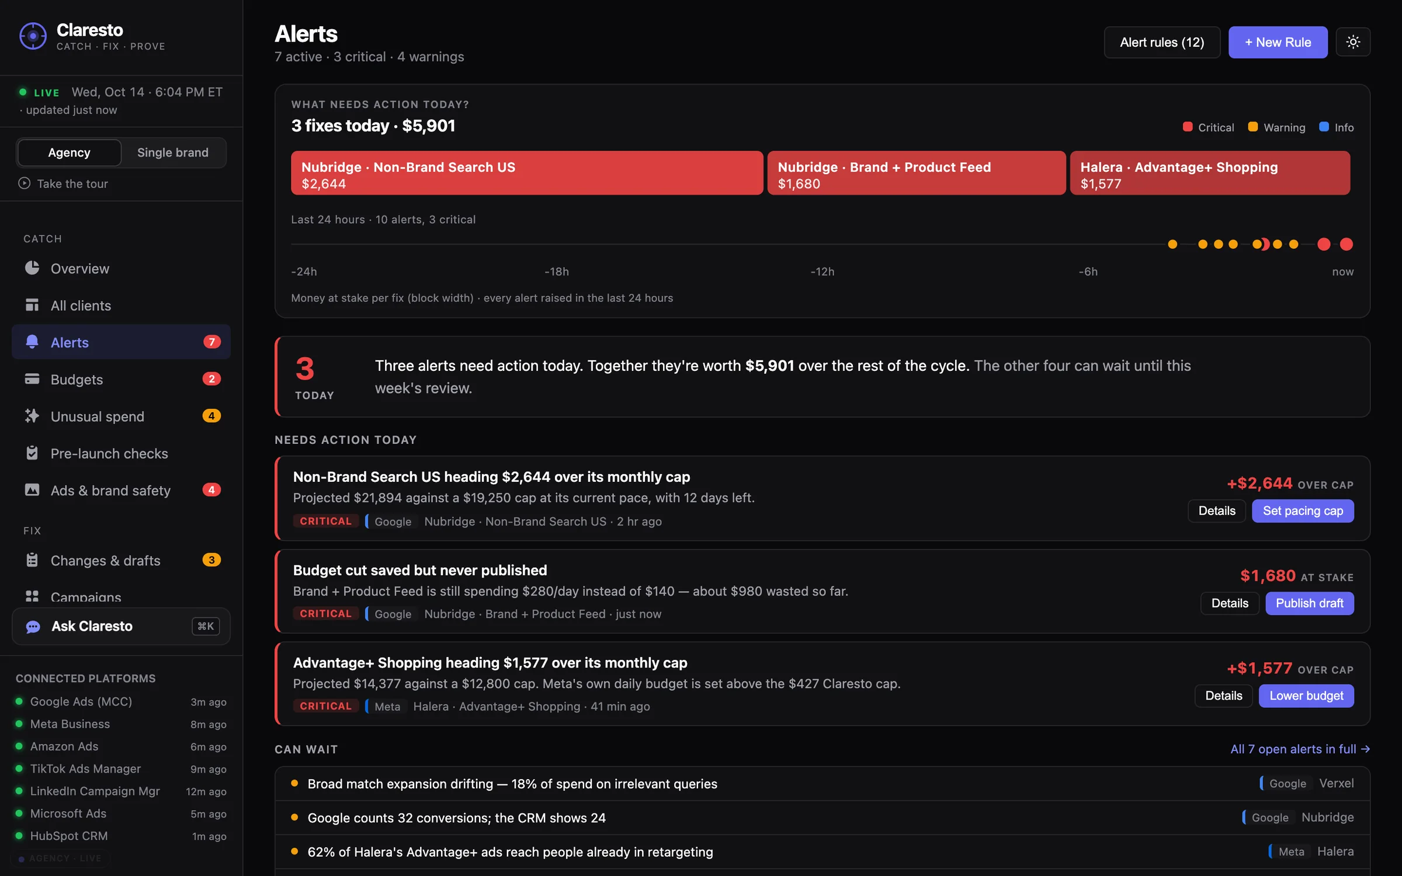Click the orange 3 badge on Changes & drafts

tap(211, 560)
